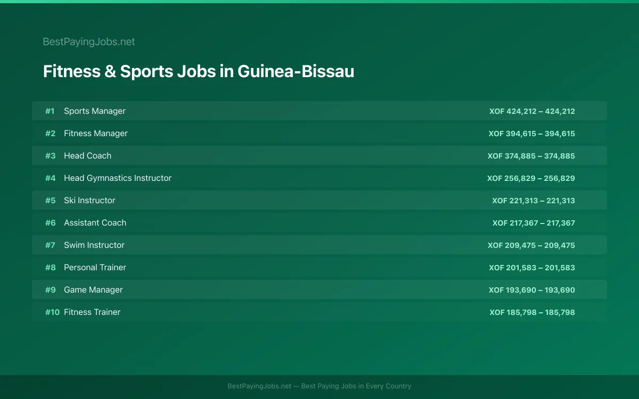This screenshot has height=399, width=639.
Task: Click the #10 rank number
Action: tap(52, 312)
